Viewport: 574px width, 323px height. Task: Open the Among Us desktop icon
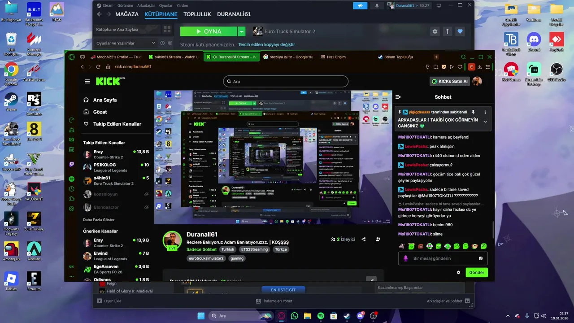point(11,251)
